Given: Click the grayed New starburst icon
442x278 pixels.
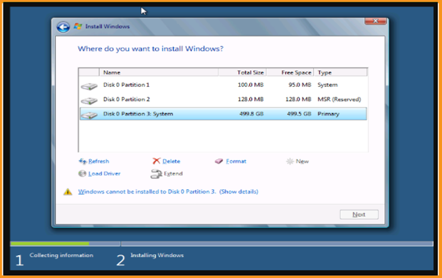Looking at the screenshot, I should click(x=290, y=161).
